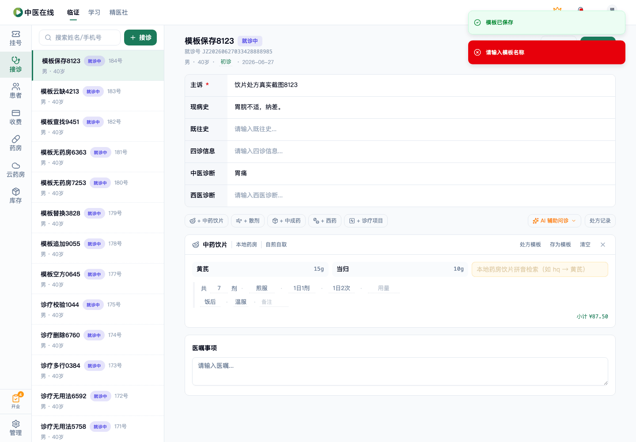Viewport: 636px width, 442px height.
Task: Click the 现病史 field
Action: 421,107
